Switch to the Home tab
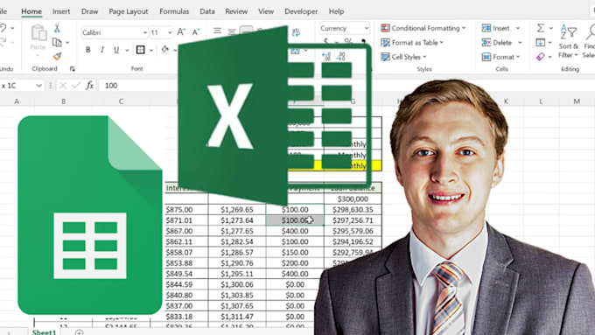595x335 pixels. point(31,11)
